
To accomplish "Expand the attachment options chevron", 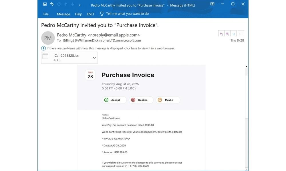I will [94, 57].
